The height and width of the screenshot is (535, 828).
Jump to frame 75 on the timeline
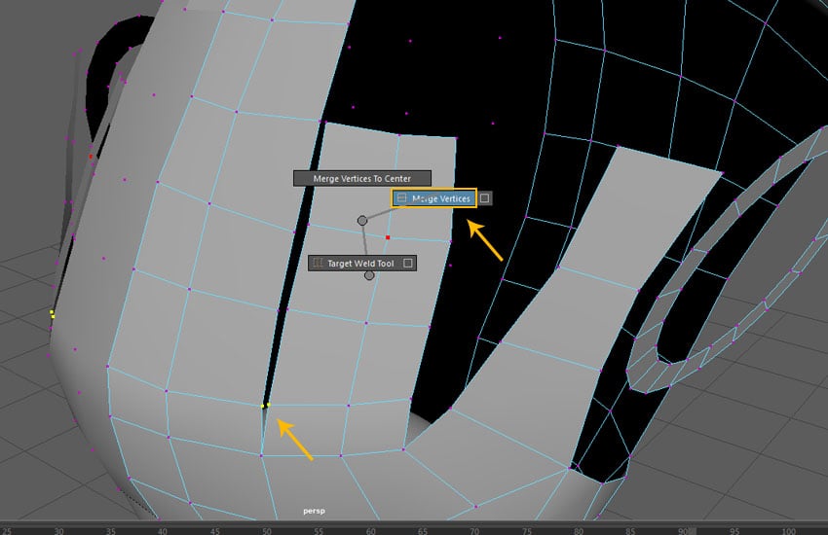[527, 531]
